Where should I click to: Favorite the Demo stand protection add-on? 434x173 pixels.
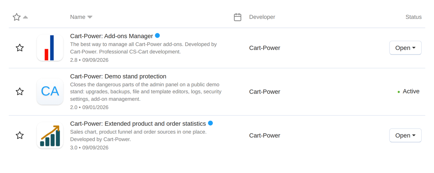click(20, 92)
